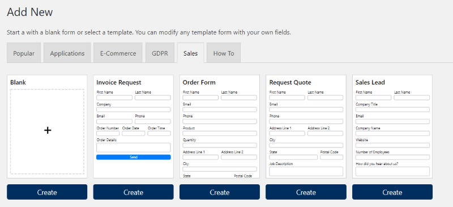Select the Invoice Request template preview
The image size is (453, 207).
click(x=134, y=127)
